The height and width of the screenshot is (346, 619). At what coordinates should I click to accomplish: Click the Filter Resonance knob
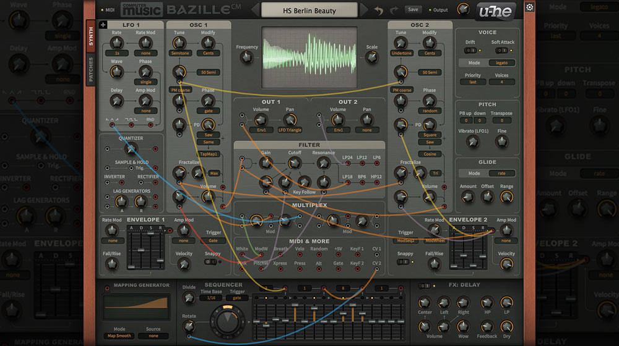click(x=323, y=163)
